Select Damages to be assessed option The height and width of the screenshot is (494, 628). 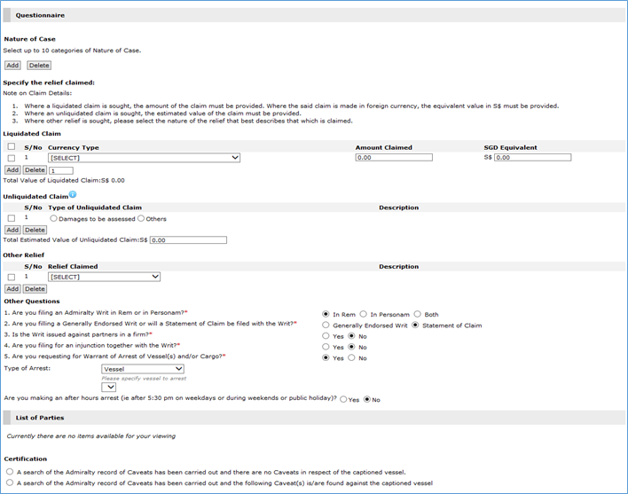[x=54, y=218]
